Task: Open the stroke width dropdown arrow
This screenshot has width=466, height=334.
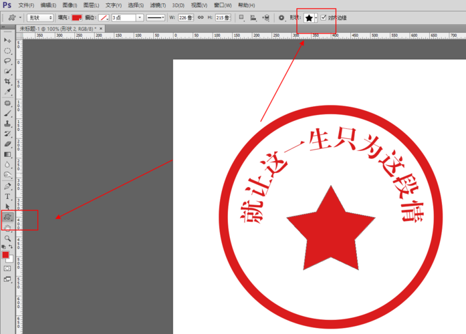Action: coord(140,18)
